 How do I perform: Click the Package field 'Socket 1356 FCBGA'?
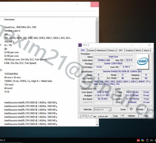113,63
